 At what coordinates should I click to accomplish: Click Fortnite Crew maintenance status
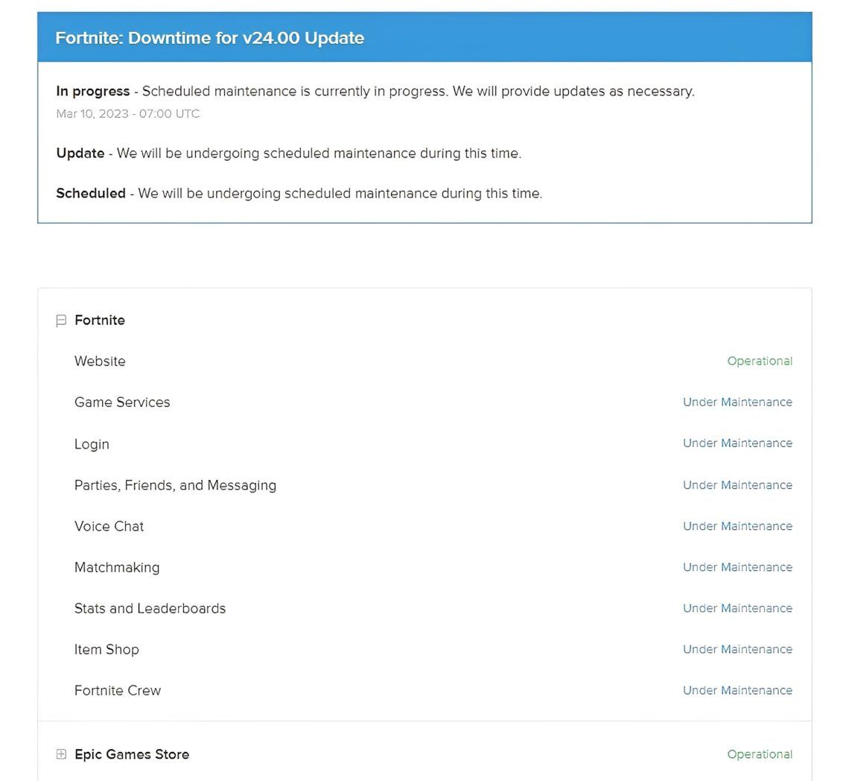(x=737, y=690)
